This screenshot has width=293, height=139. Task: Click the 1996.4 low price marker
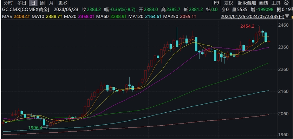35,128
